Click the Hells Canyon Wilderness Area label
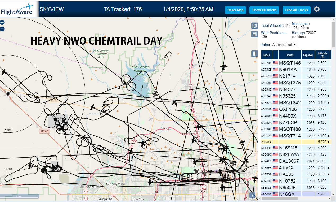Screen dimensions: 336x202 click(x=101, y=54)
